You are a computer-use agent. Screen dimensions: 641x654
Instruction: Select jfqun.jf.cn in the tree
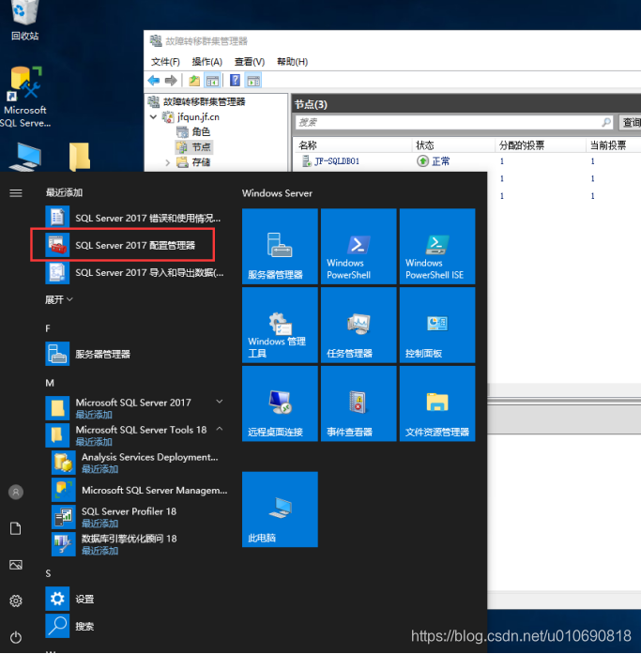(x=198, y=116)
